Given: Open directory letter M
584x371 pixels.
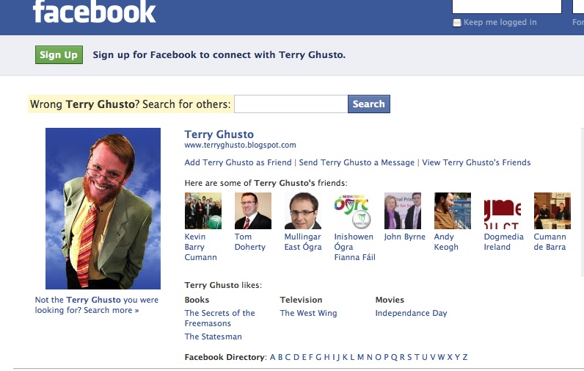Looking at the screenshot, I should 360,357.
